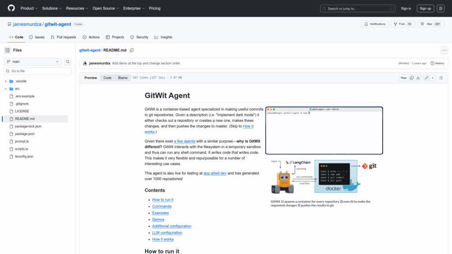Click the GitHub logo icon

pos(11,8)
